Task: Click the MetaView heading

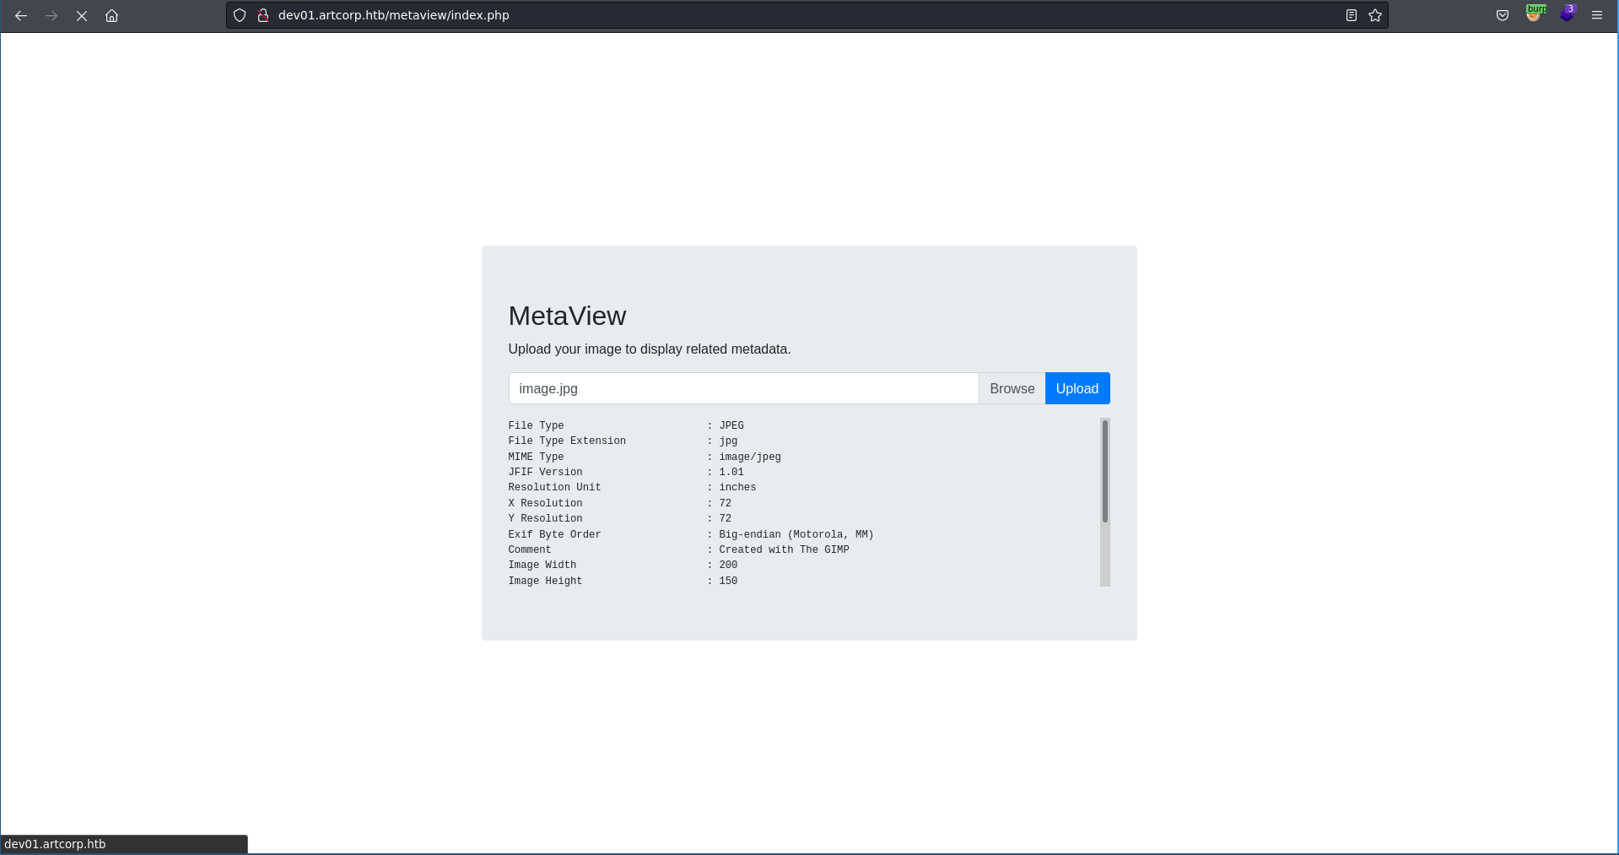Action: pos(567,316)
